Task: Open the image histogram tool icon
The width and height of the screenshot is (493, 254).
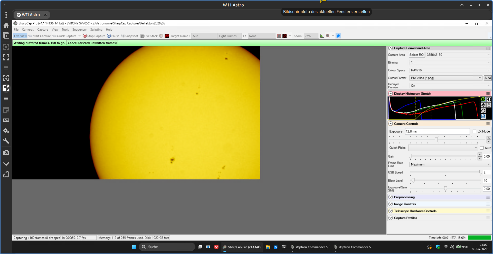Action: click(x=322, y=36)
